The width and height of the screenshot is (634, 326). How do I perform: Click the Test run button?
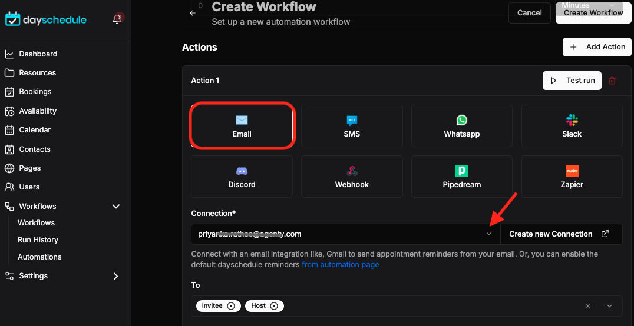pos(572,81)
